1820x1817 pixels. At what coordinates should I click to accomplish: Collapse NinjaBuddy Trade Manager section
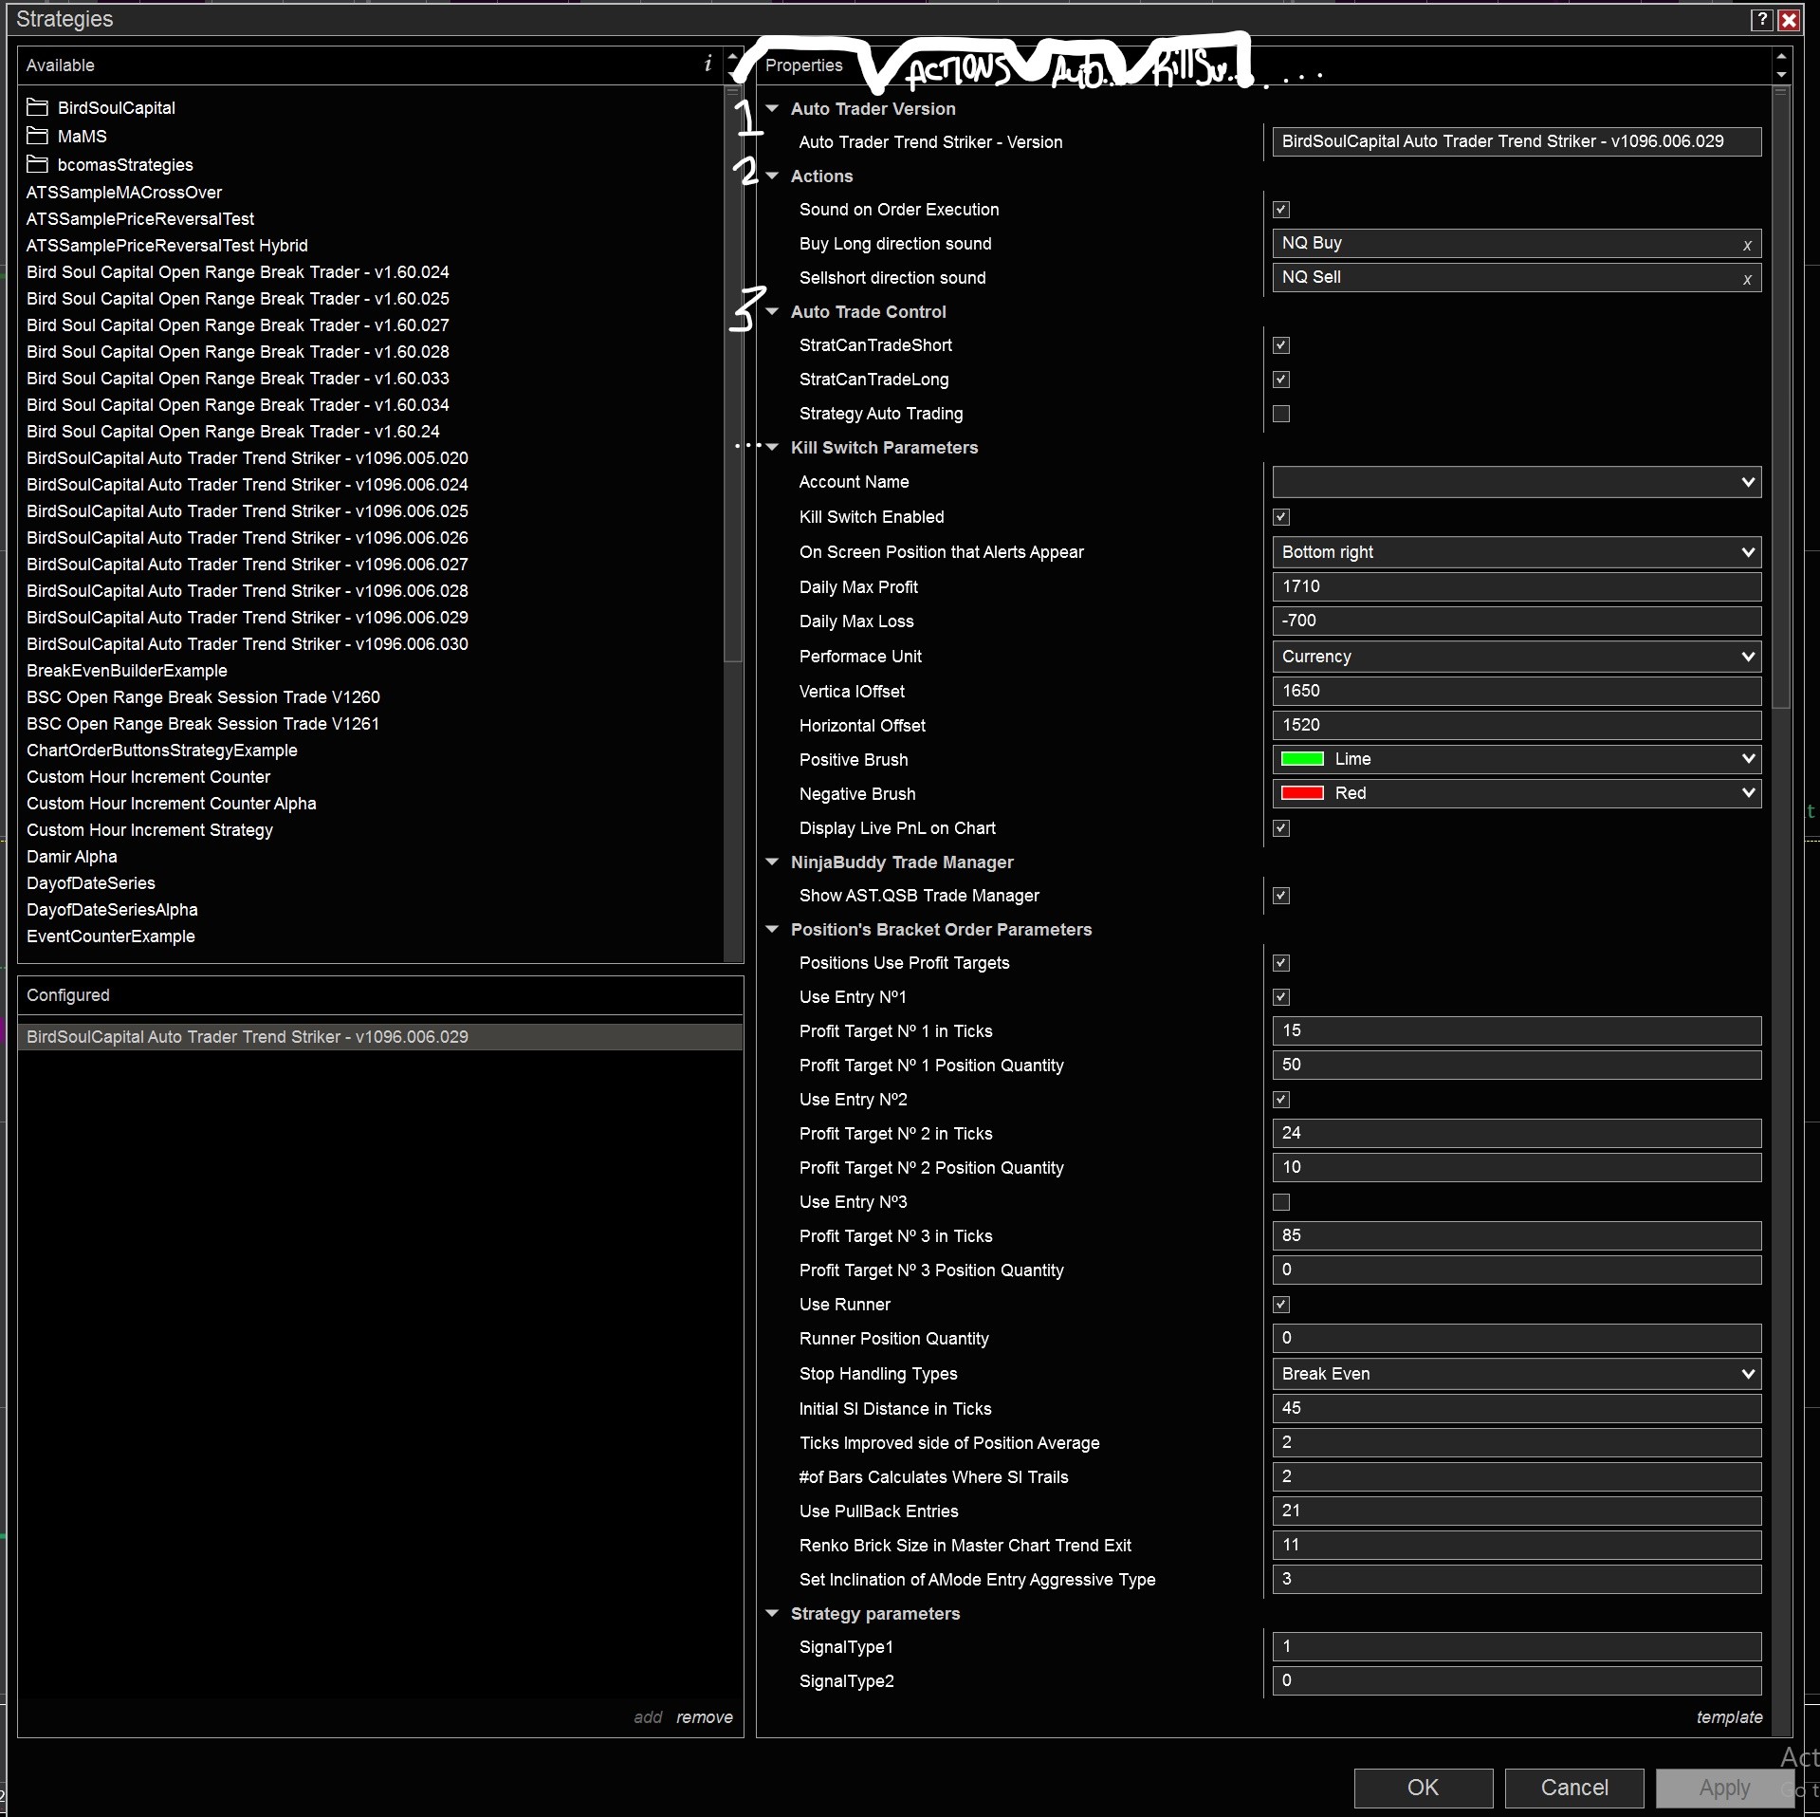click(x=772, y=862)
